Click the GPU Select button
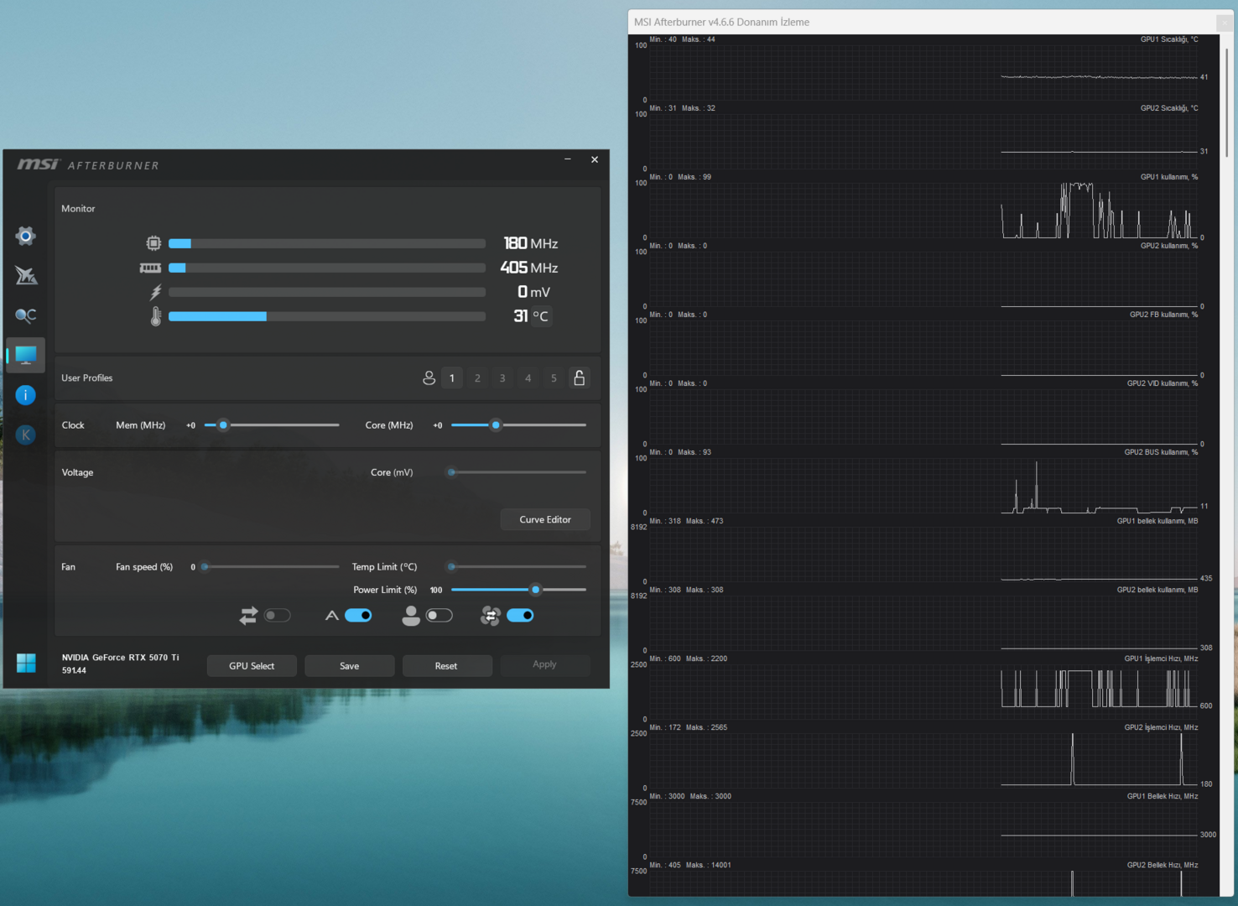Viewport: 1238px width, 906px height. coord(252,666)
